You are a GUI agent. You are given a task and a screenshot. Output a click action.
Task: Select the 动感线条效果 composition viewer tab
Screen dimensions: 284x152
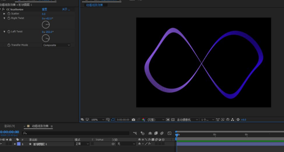[x=94, y=5]
